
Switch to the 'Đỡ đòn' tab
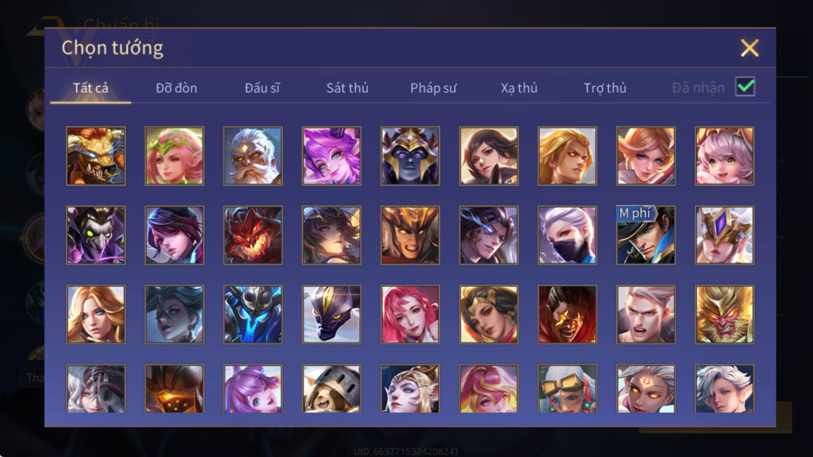176,88
